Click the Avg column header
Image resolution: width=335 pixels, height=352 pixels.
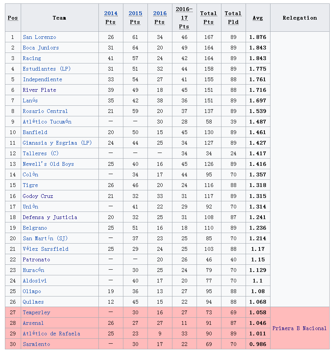click(x=258, y=18)
